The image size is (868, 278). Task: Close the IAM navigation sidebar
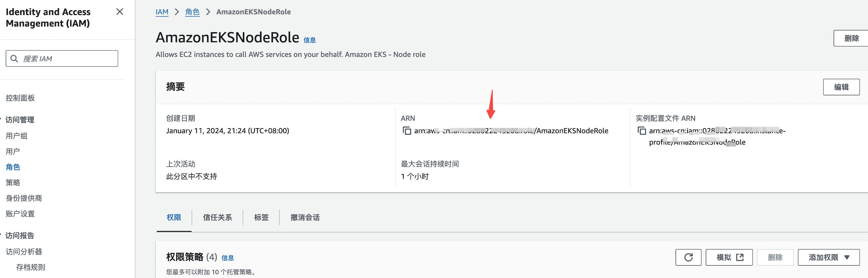point(120,12)
